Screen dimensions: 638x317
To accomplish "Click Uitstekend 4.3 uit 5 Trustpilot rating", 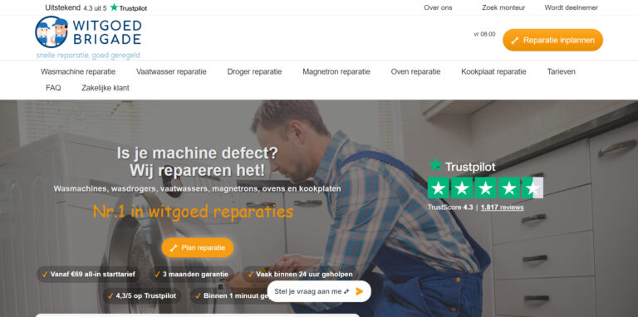I will coord(96,7).
